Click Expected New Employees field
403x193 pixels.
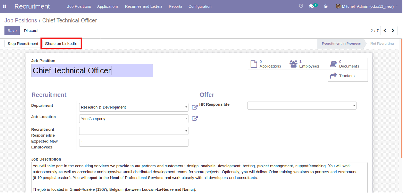point(134,143)
